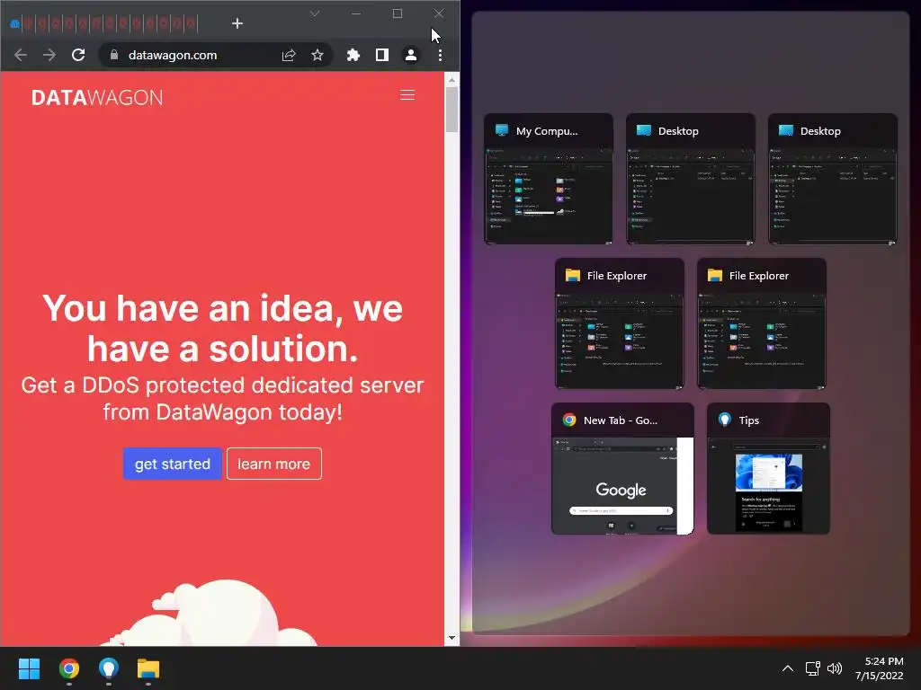Reload the datawagon.com page
The width and height of the screenshot is (921, 690).
(78, 55)
